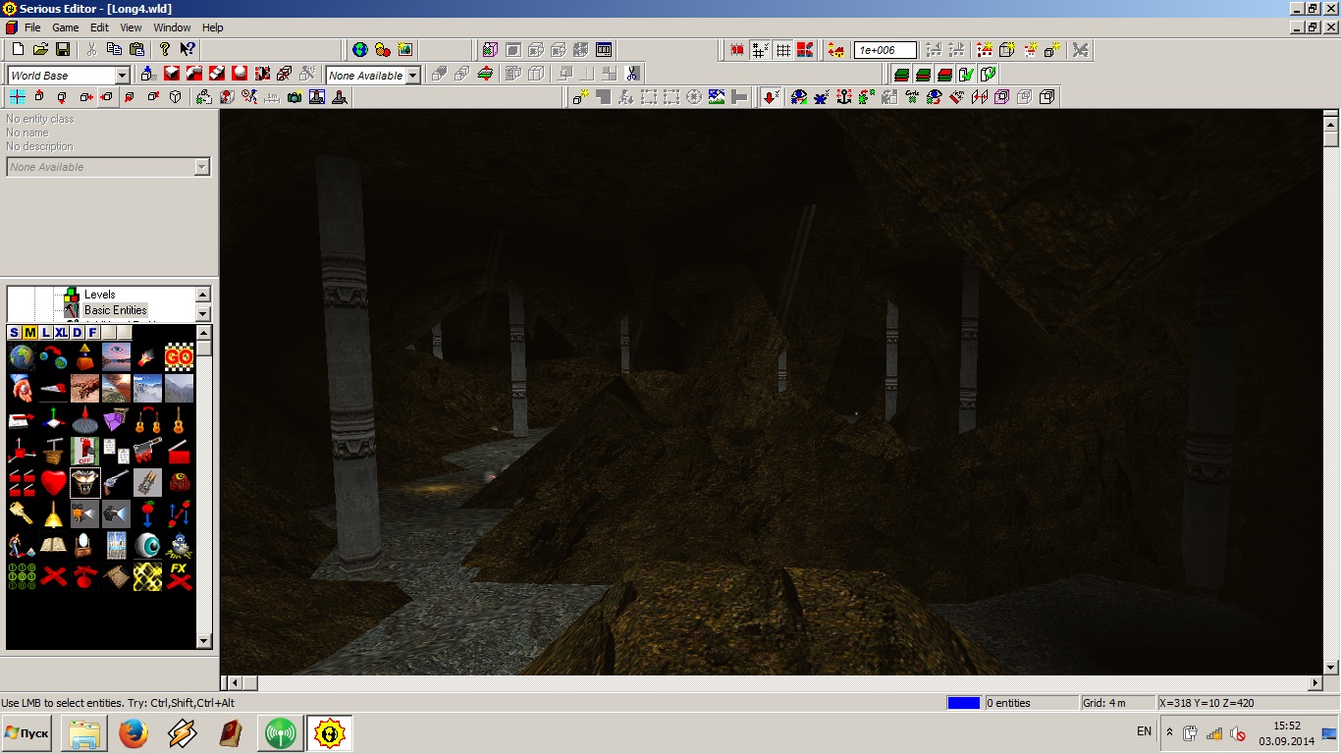This screenshot has width=1341, height=754.
Task: Open the None Available toolbar dropdown
Action: pyautogui.click(x=413, y=76)
